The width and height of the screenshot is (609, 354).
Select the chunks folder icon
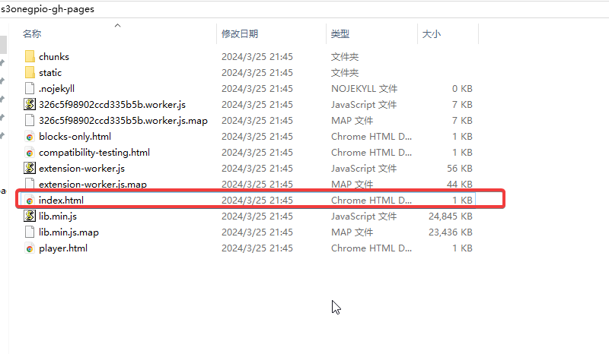click(x=30, y=57)
